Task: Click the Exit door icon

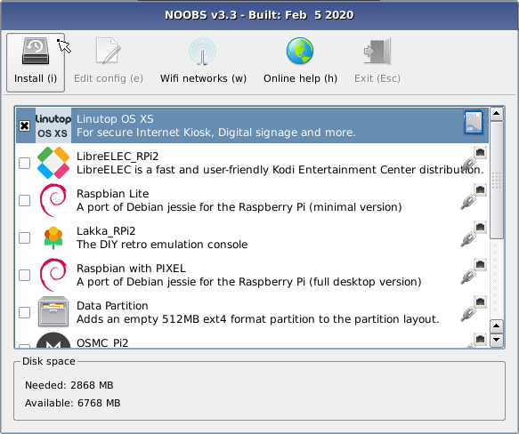Action: coord(377,51)
